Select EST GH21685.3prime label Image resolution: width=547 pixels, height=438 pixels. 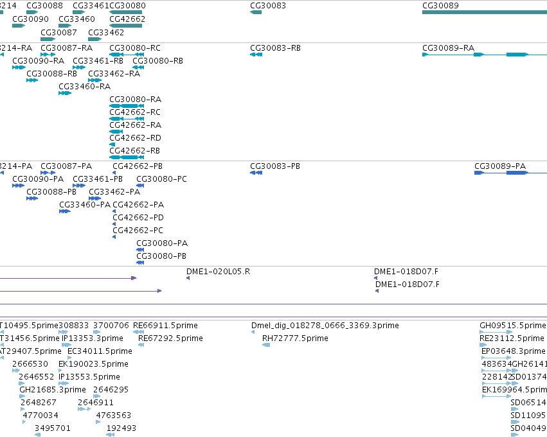pos(52,390)
